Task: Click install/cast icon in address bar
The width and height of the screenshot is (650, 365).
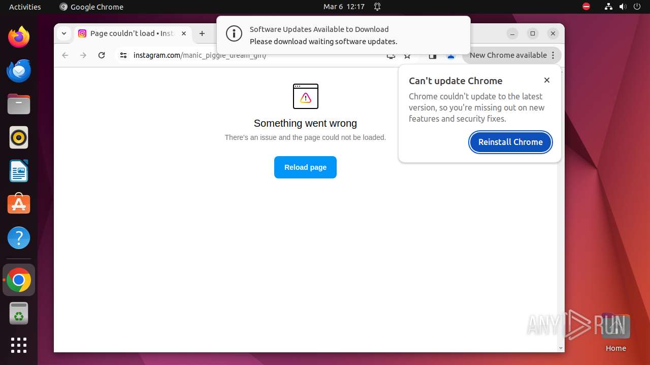Action: click(391, 56)
